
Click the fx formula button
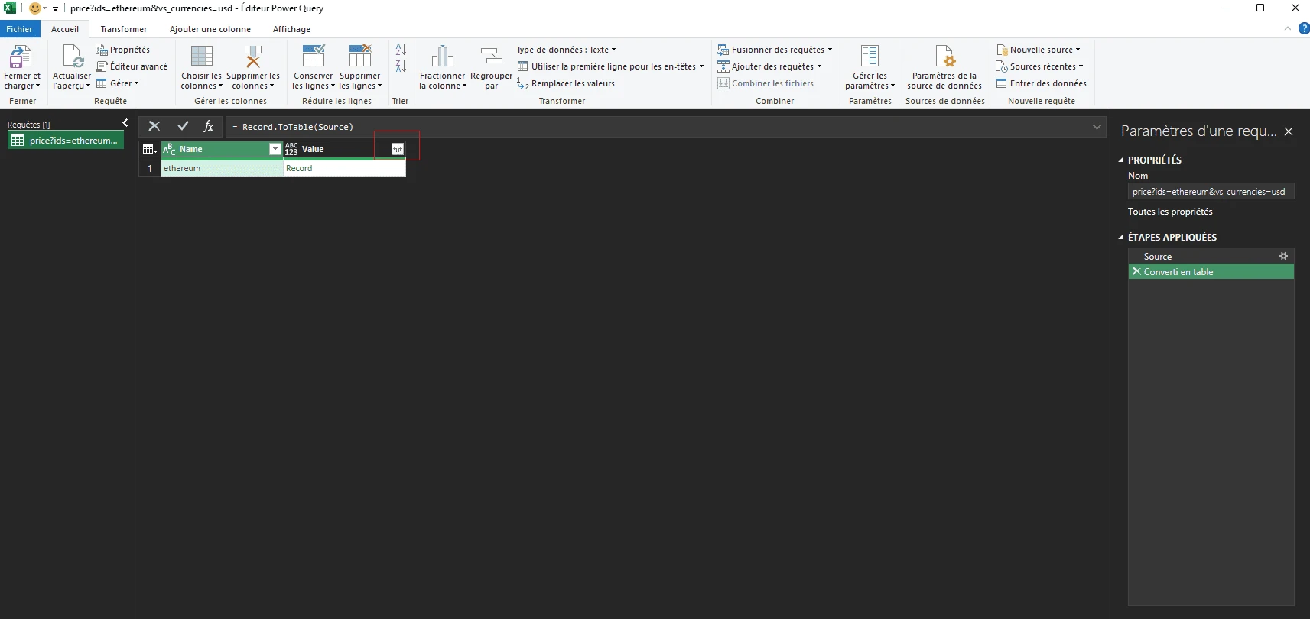[x=208, y=127]
